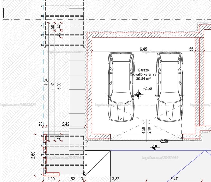
Task: Select the 1,00 bottom dimension
Action: pyautogui.click(x=51, y=179)
